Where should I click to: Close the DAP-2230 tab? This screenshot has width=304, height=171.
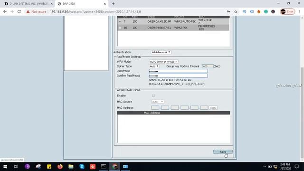pyautogui.click(x=104, y=4)
